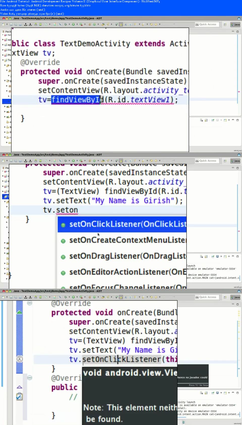
Task: Open the Open Console dropdown in middle frame
Action: 229,256
